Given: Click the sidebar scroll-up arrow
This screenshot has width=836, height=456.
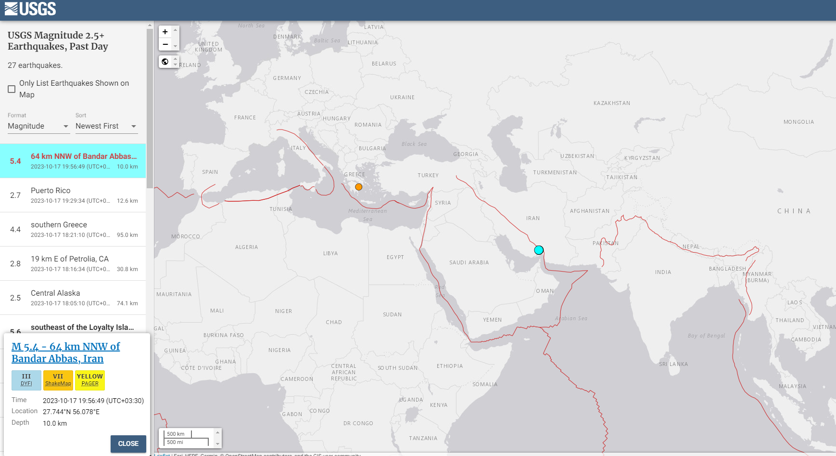Looking at the screenshot, I should click(150, 25).
